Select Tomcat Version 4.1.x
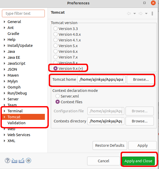The image size is (159, 169). (x=56, y=40)
